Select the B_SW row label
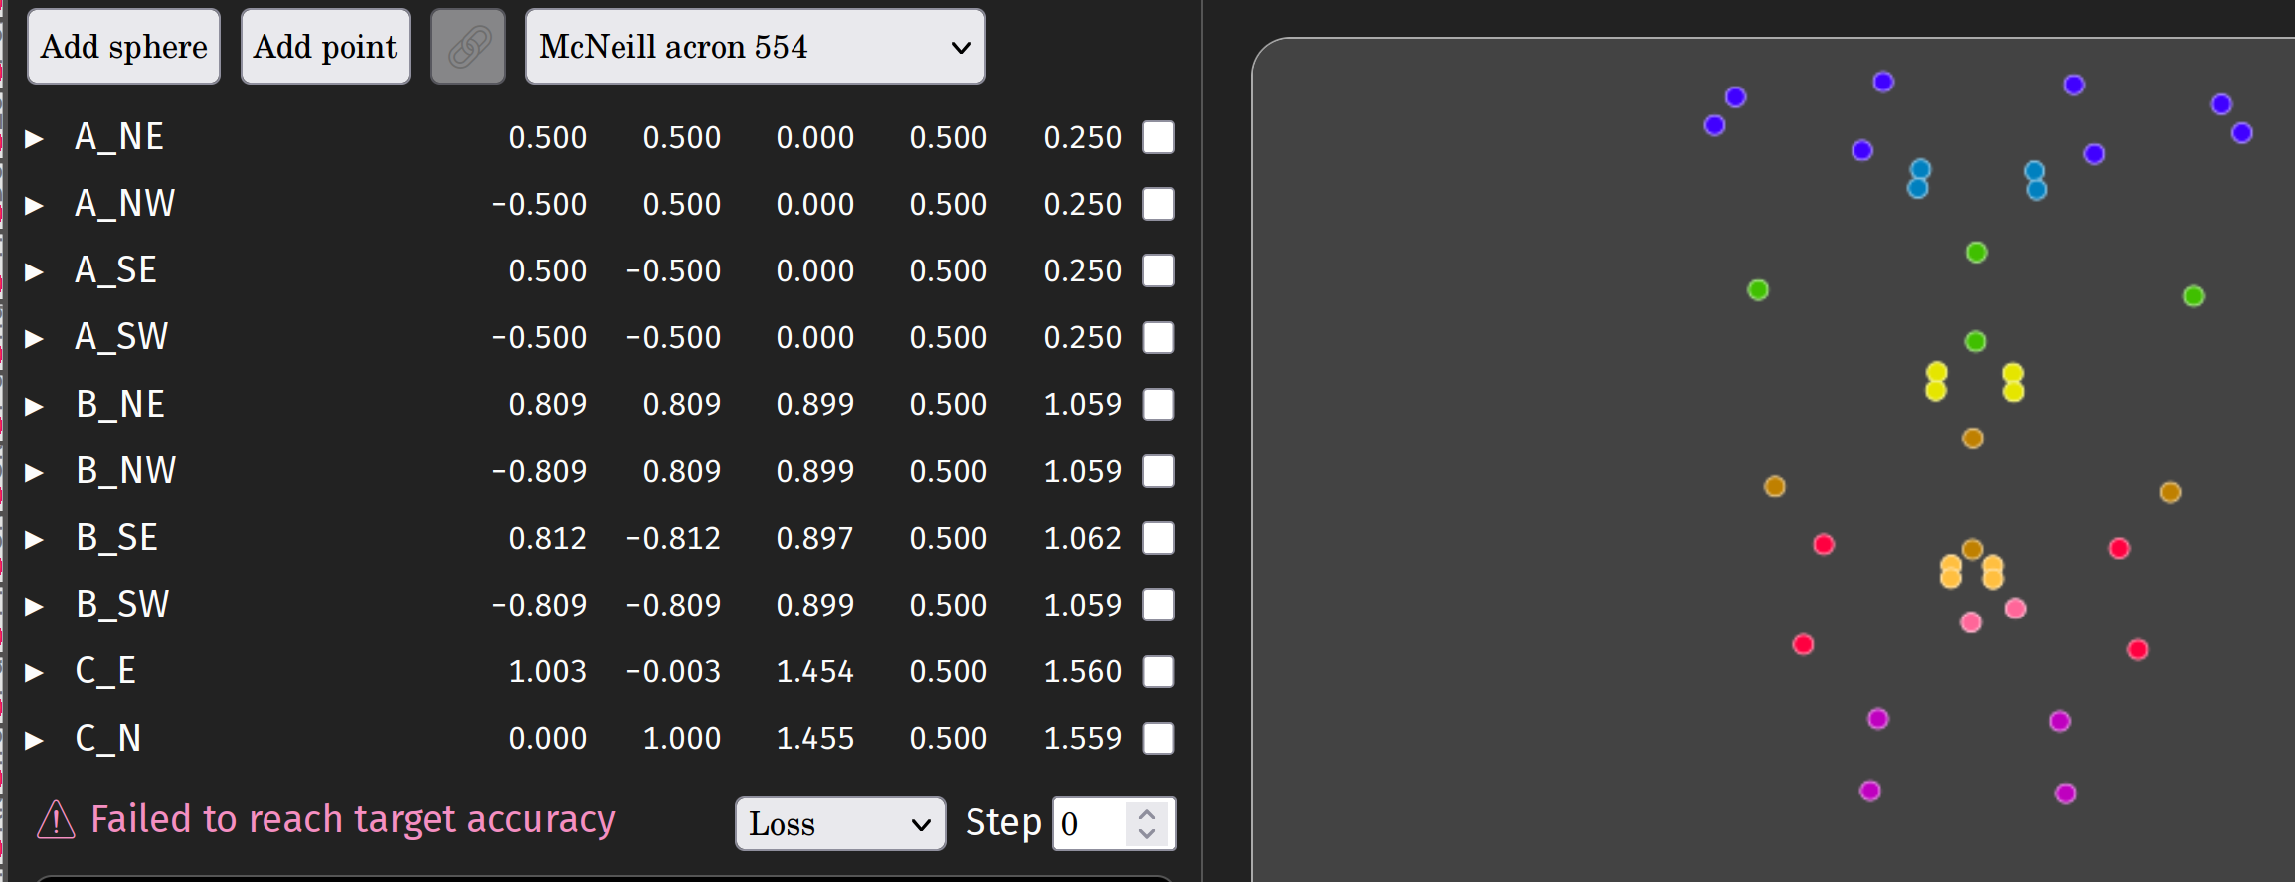This screenshot has height=882, width=2295. (x=122, y=605)
